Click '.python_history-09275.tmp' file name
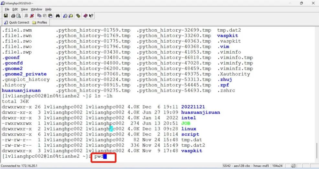 (x=93, y=90)
